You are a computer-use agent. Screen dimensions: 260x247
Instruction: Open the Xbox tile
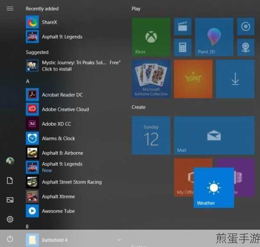tap(151, 37)
